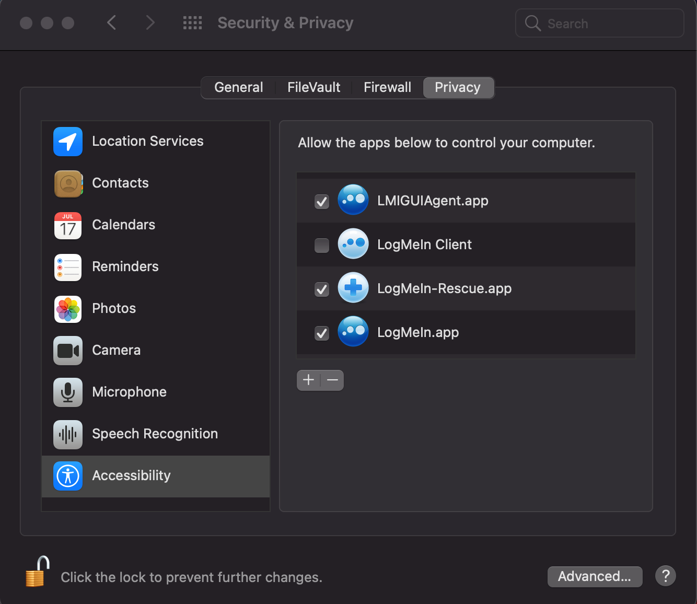Enable the LogMeIn Client checkbox

pyautogui.click(x=321, y=245)
